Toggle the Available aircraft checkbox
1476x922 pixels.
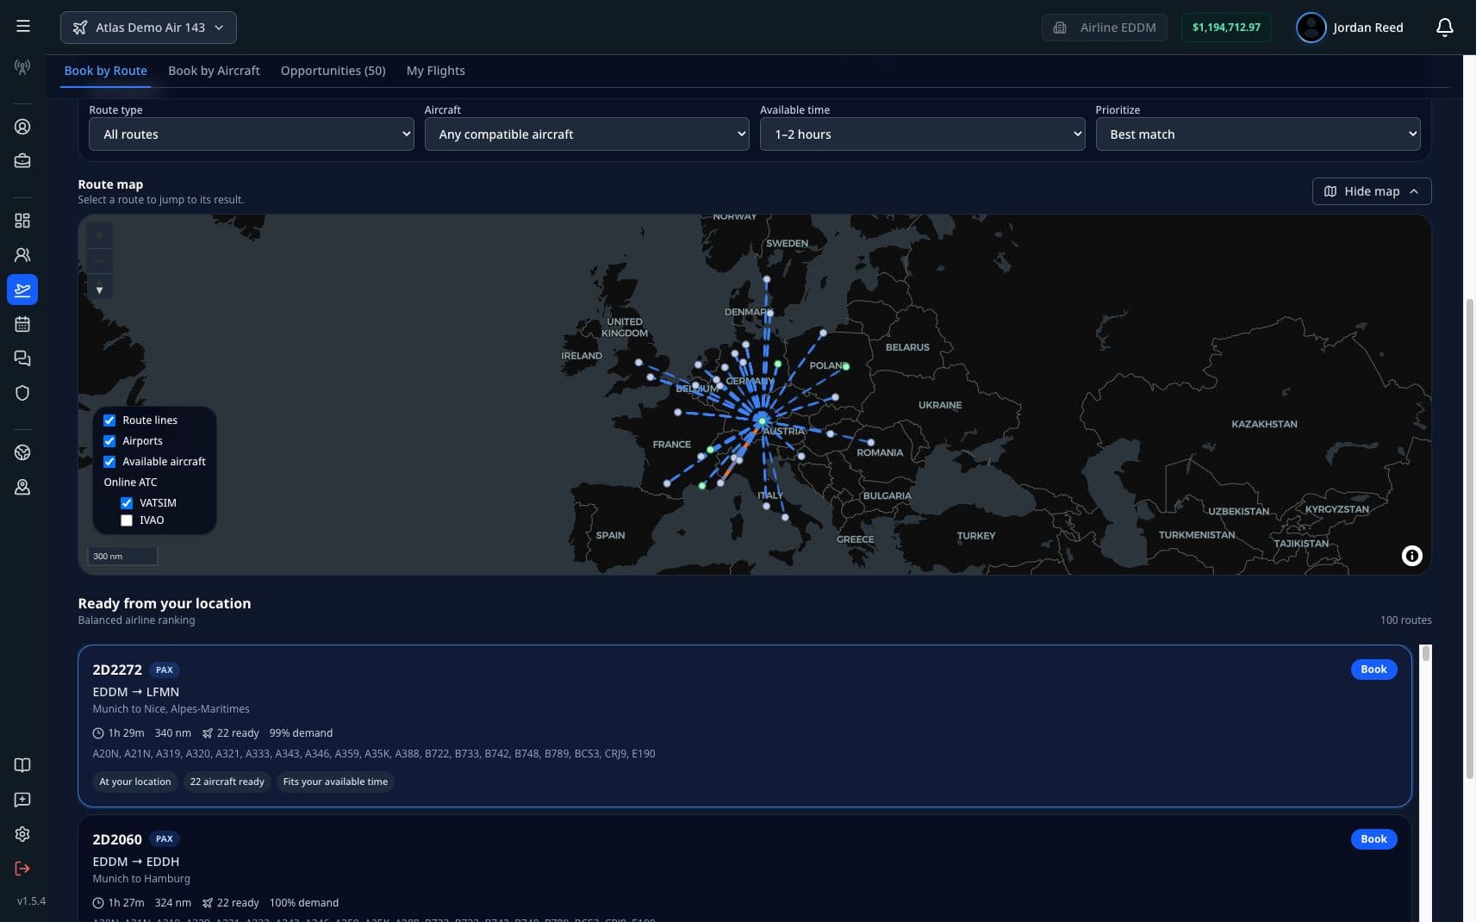click(x=109, y=462)
